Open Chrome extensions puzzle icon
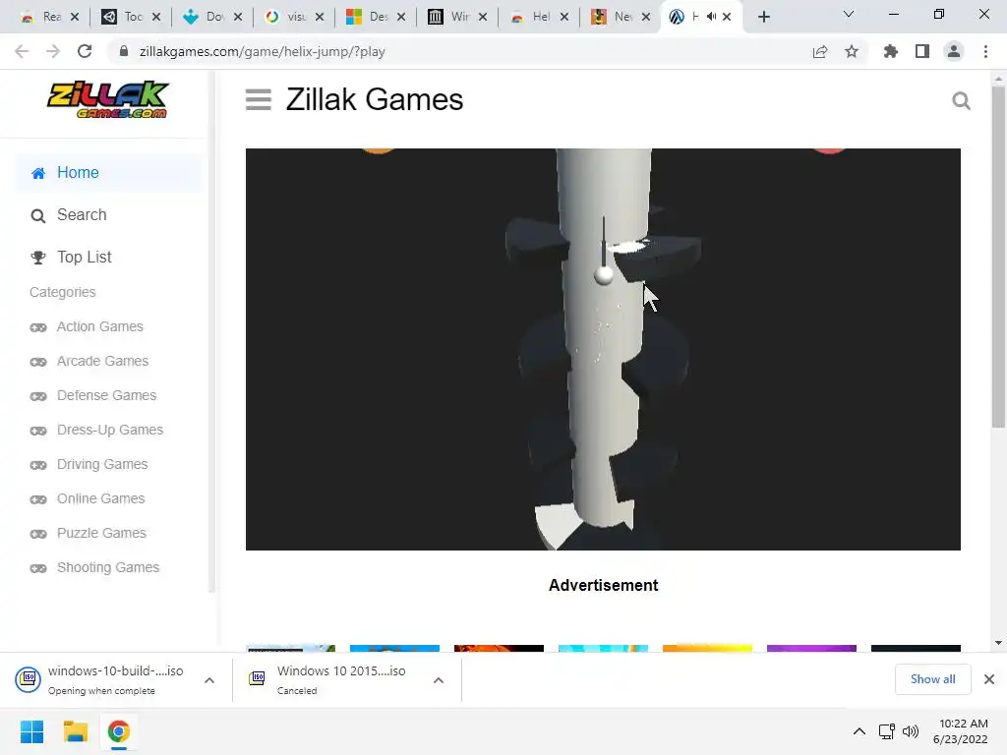 891,51
